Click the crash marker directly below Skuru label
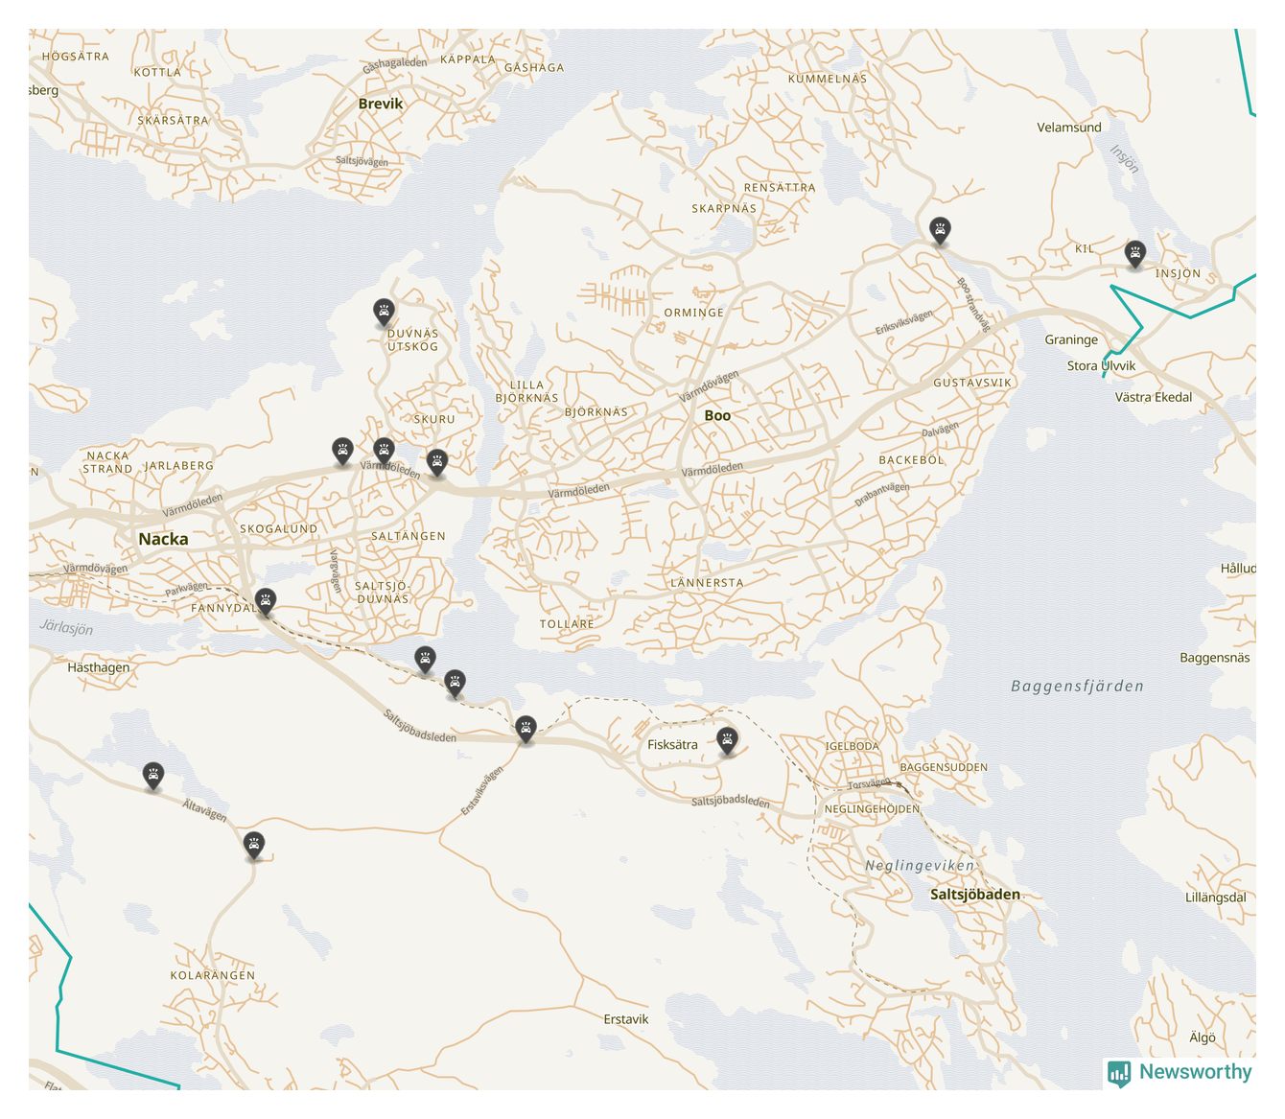Image resolution: width=1285 pixels, height=1119 pixels. [437, 461]
